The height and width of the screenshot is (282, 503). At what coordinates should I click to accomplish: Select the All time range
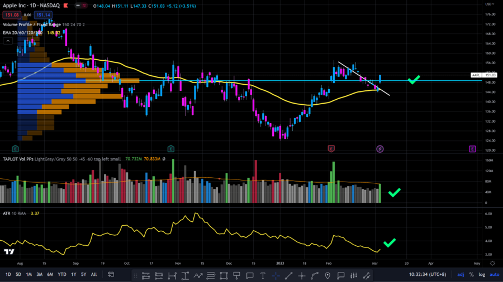(94, 274)
